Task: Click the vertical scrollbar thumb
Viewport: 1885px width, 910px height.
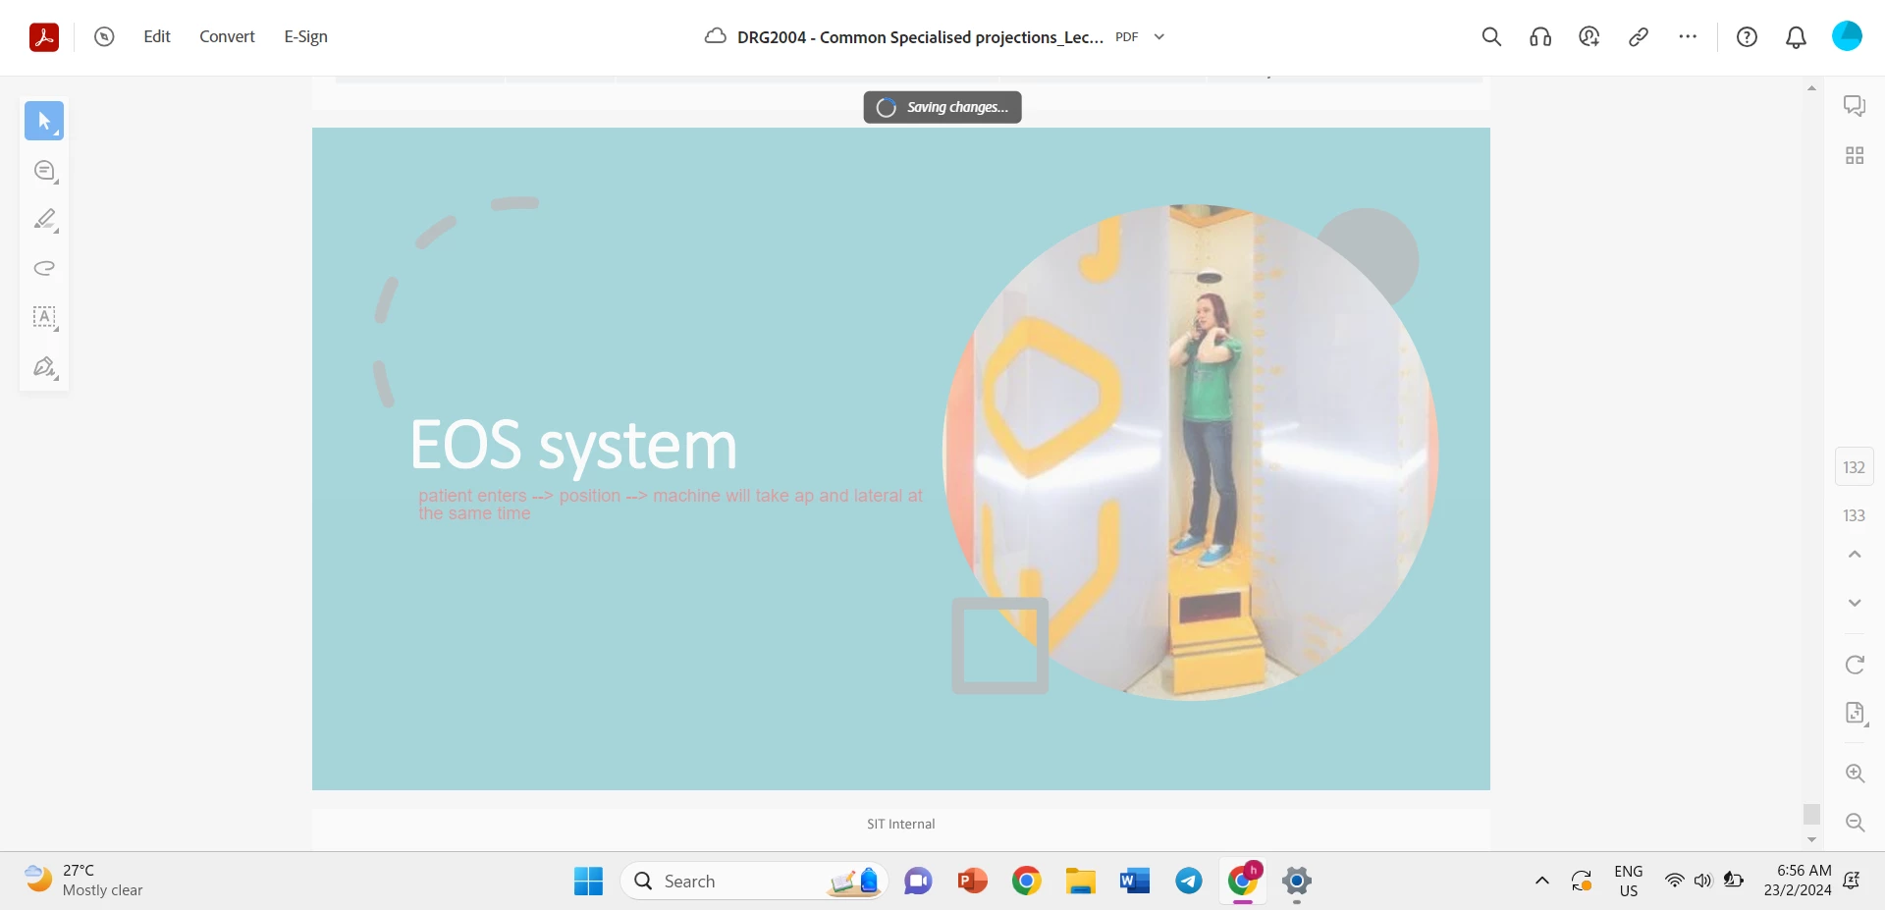Action: tap(1811, 814)
